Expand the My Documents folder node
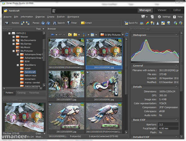The width and height of the screenshot is (186, 141). (14, 41)
